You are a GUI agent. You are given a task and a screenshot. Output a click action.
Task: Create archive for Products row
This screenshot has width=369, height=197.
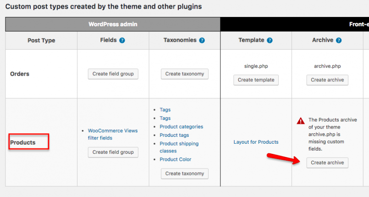pos(327,163)
